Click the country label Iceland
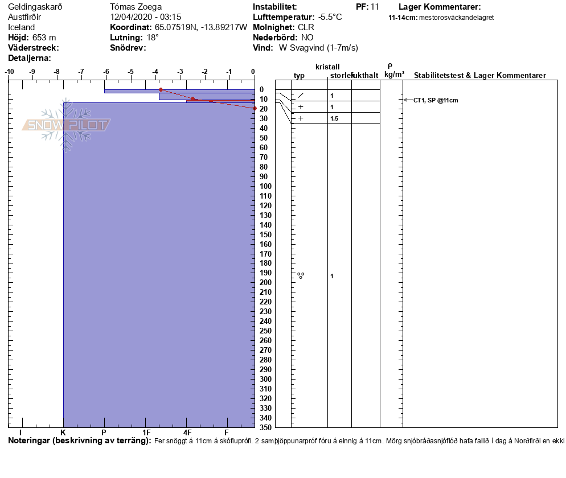This screenshot has height=478, width=566. click(21, 27)
